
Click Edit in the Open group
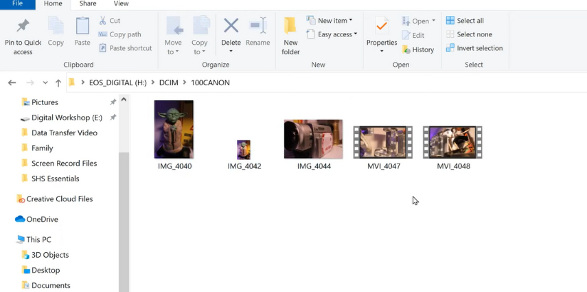click(413, 35)
